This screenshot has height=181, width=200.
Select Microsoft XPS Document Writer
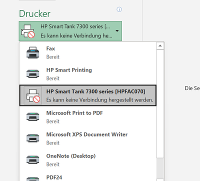click(x=88, y=138)
